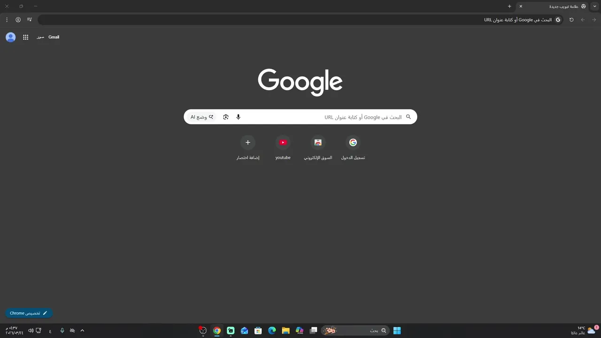The image size is (601, 338).
Task: Open Chrome profile icon in toolbar
Action: pos(18,20)
